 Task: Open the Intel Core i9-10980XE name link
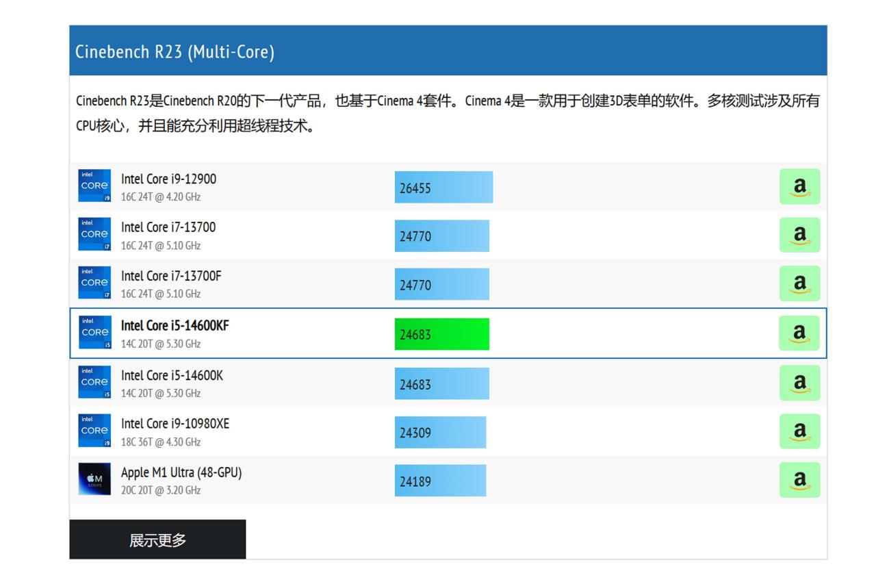click(x=175, y=424)
